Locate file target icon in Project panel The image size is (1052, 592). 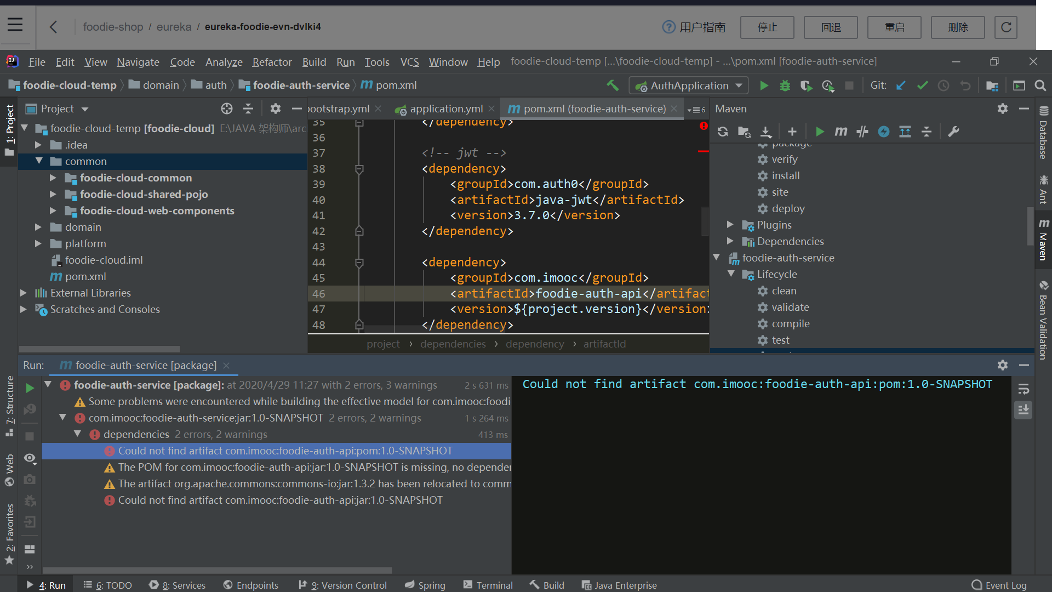pyautogui.click(x=227, y=109)
